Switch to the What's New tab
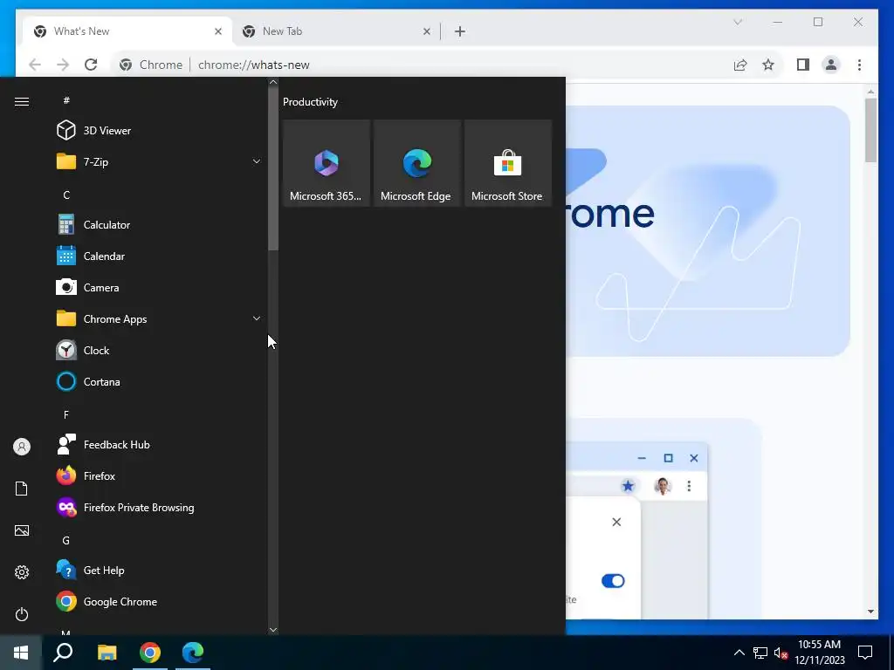 click(127, 31)
